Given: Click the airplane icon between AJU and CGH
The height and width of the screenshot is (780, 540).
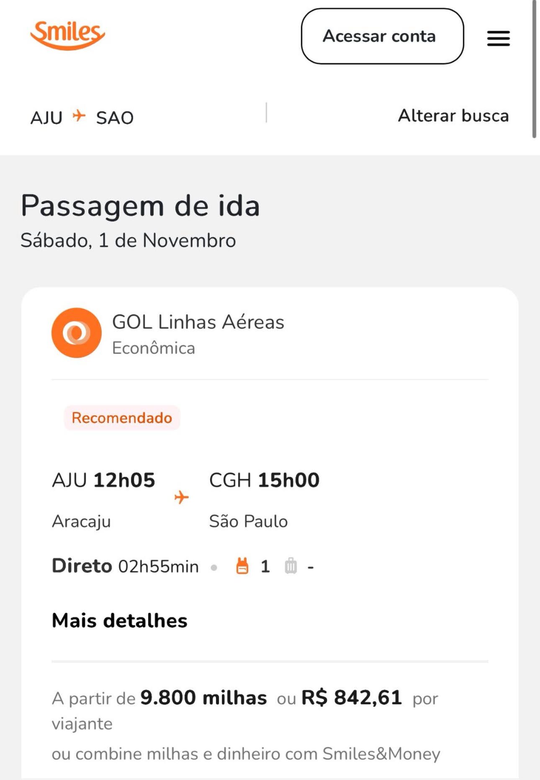Looking at the screenshot, I should coord(182,497).
